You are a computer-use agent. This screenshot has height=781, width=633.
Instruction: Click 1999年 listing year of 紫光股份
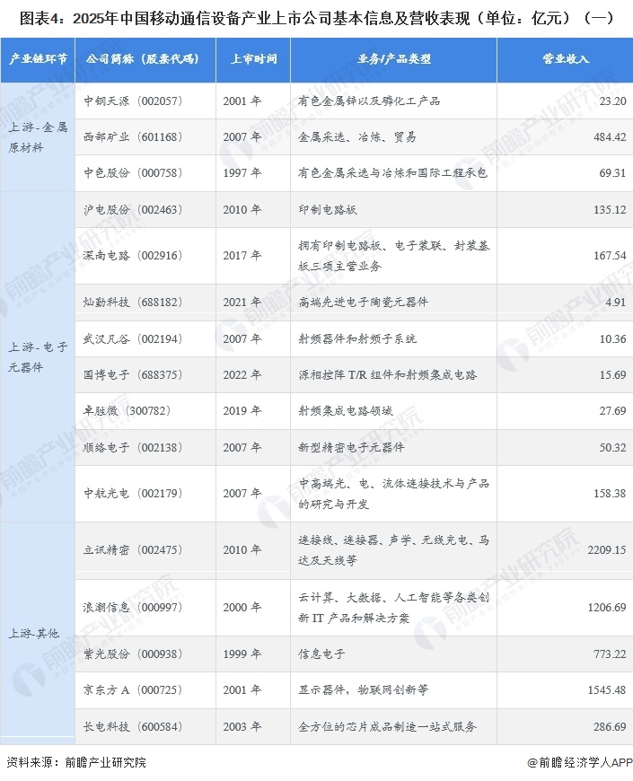242,654
